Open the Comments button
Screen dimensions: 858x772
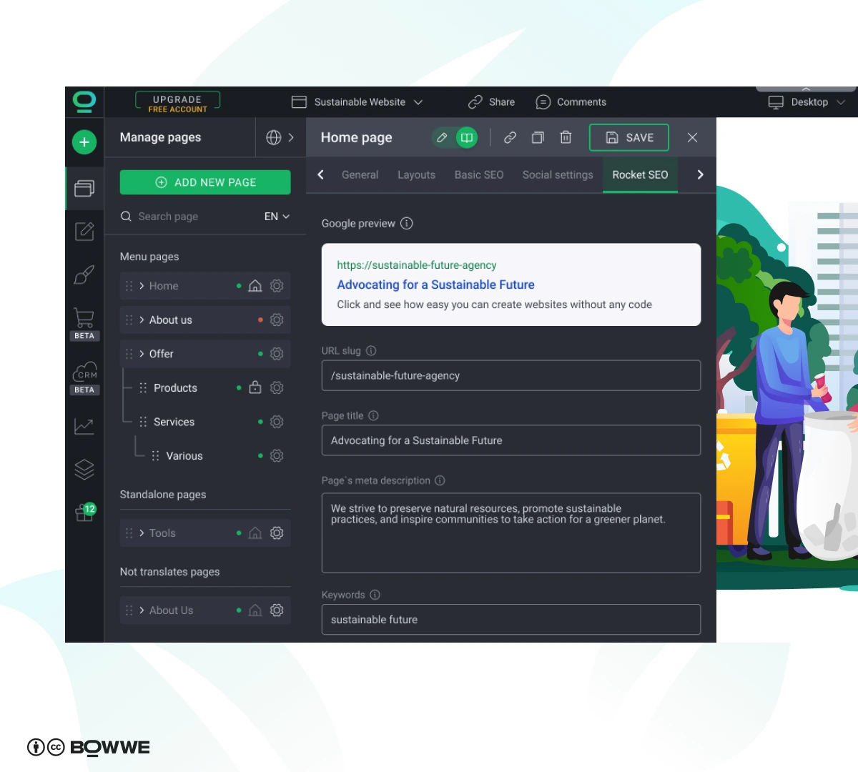(x=571, y=102)
